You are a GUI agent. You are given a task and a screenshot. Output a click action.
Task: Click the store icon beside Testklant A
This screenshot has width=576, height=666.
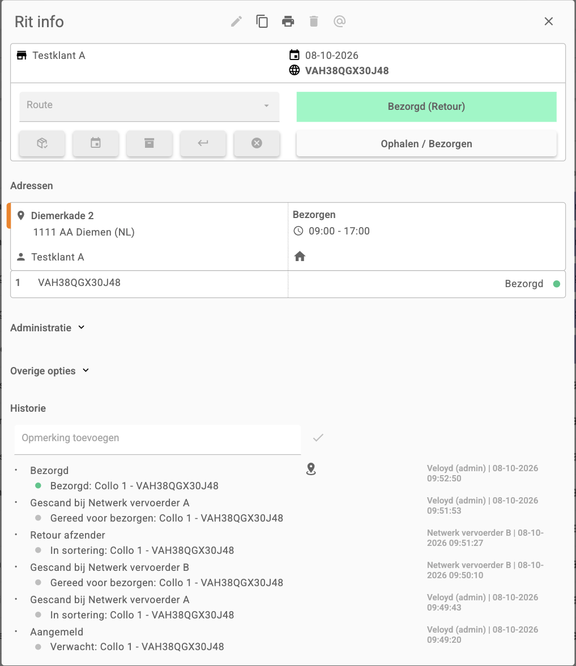[x=22, y=55]
